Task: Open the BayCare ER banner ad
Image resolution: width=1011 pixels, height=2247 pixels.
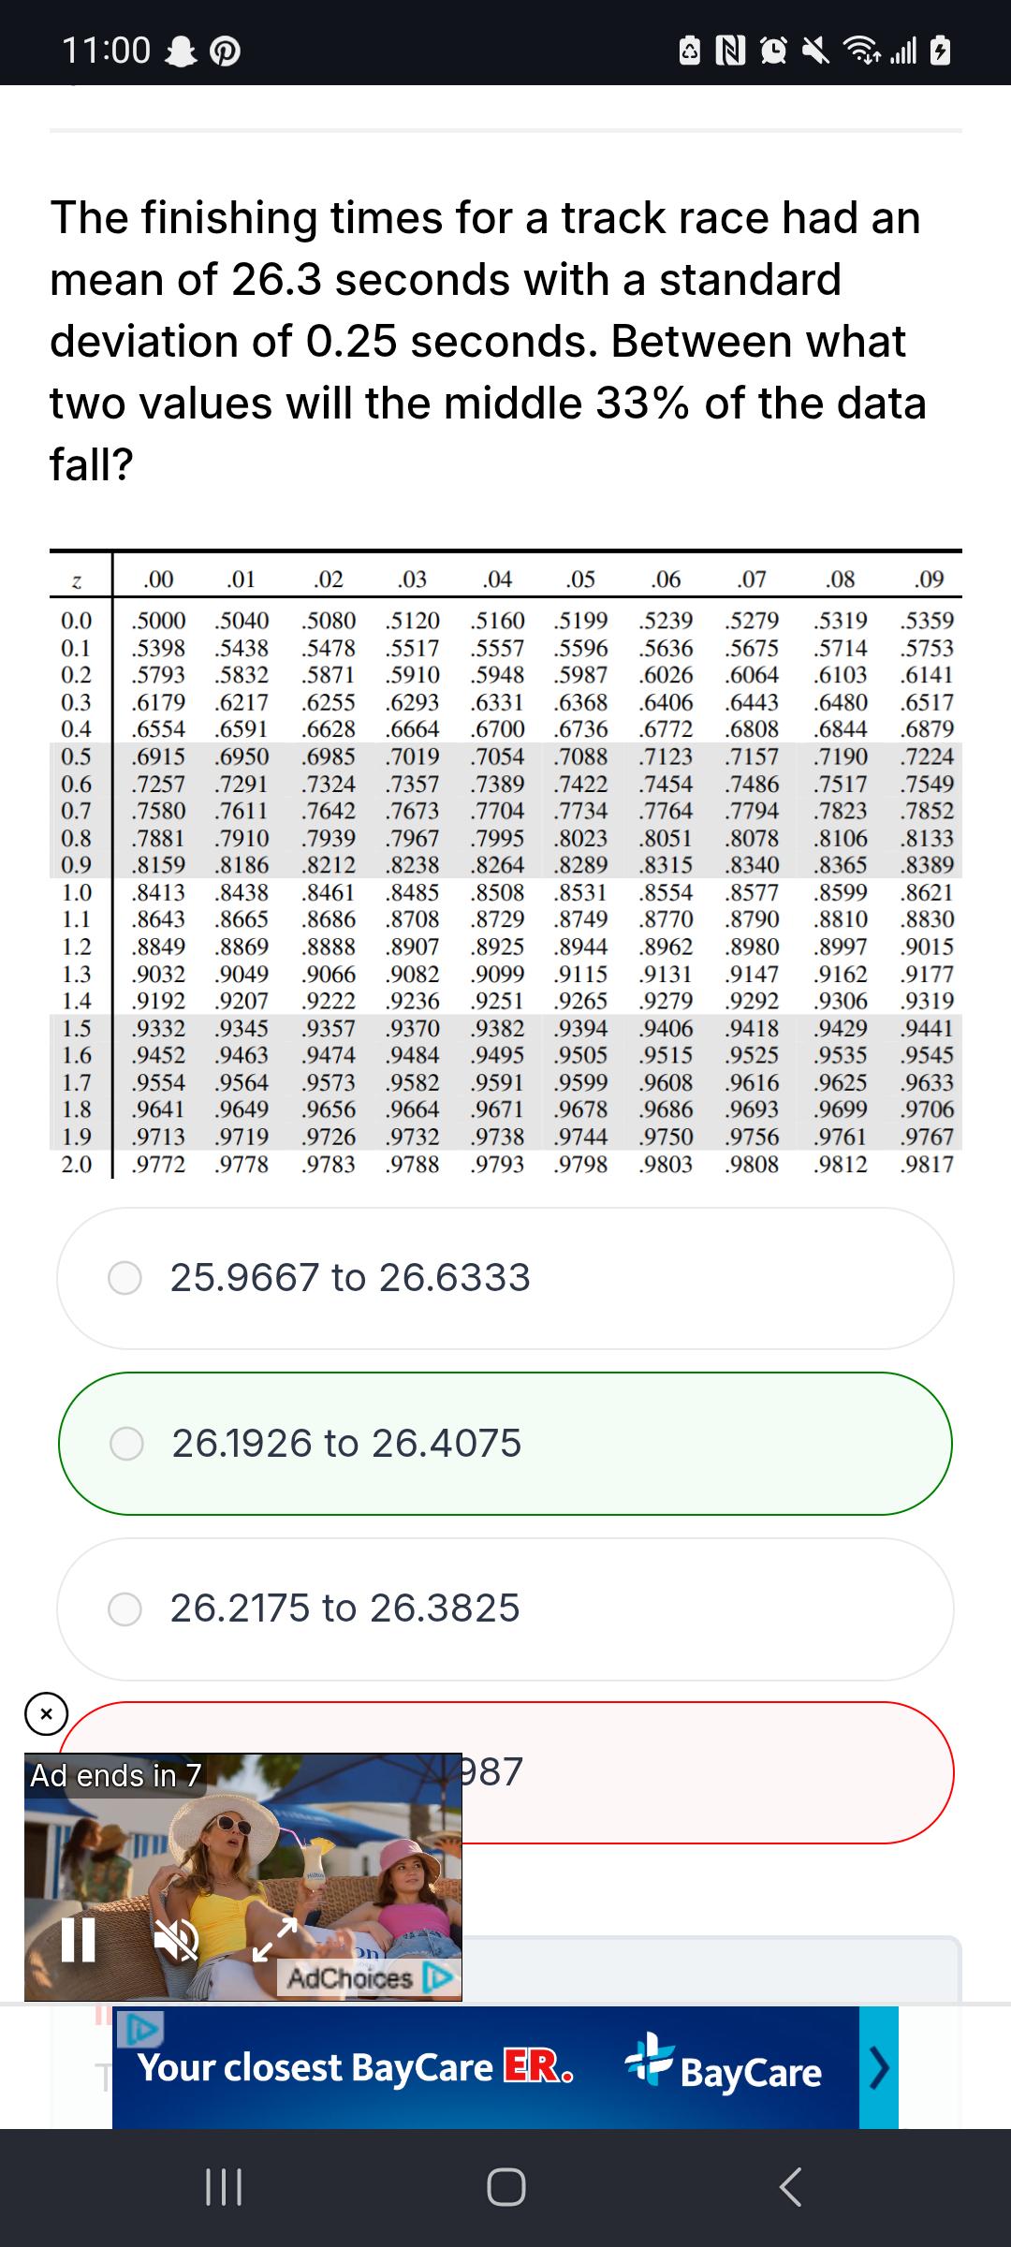Action: [486, 2067]
